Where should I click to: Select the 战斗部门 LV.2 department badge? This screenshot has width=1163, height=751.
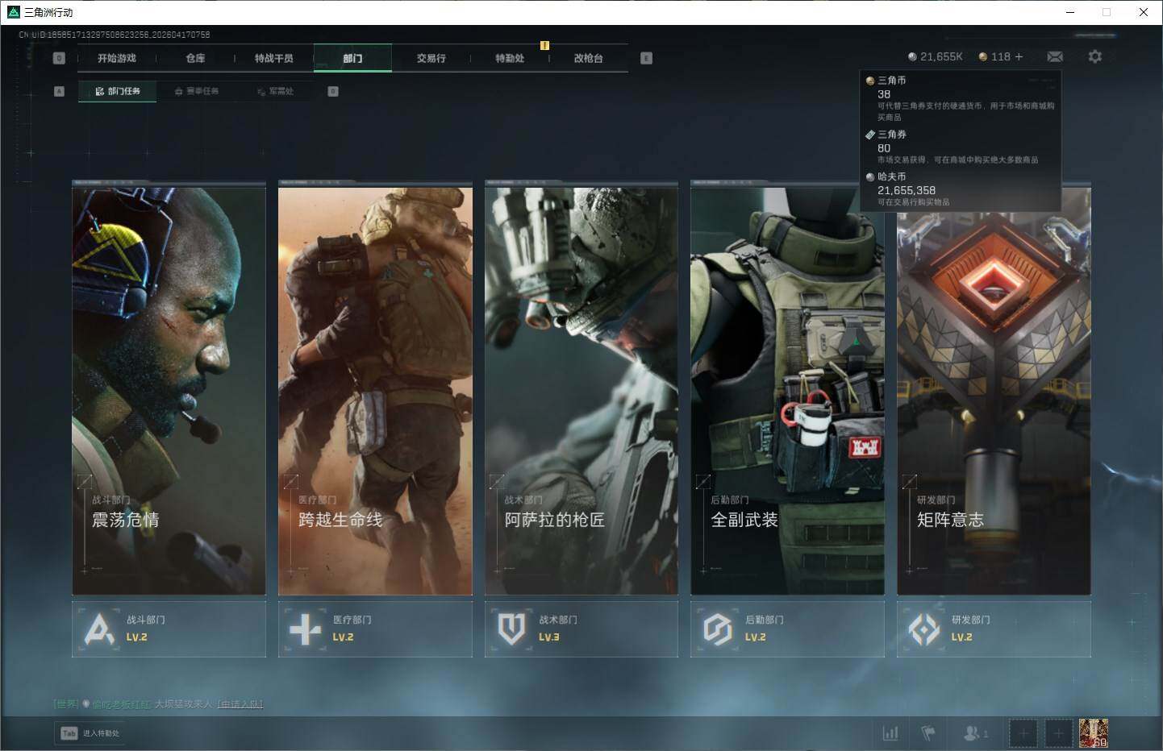pyautogui.click(x=169, y=629)
